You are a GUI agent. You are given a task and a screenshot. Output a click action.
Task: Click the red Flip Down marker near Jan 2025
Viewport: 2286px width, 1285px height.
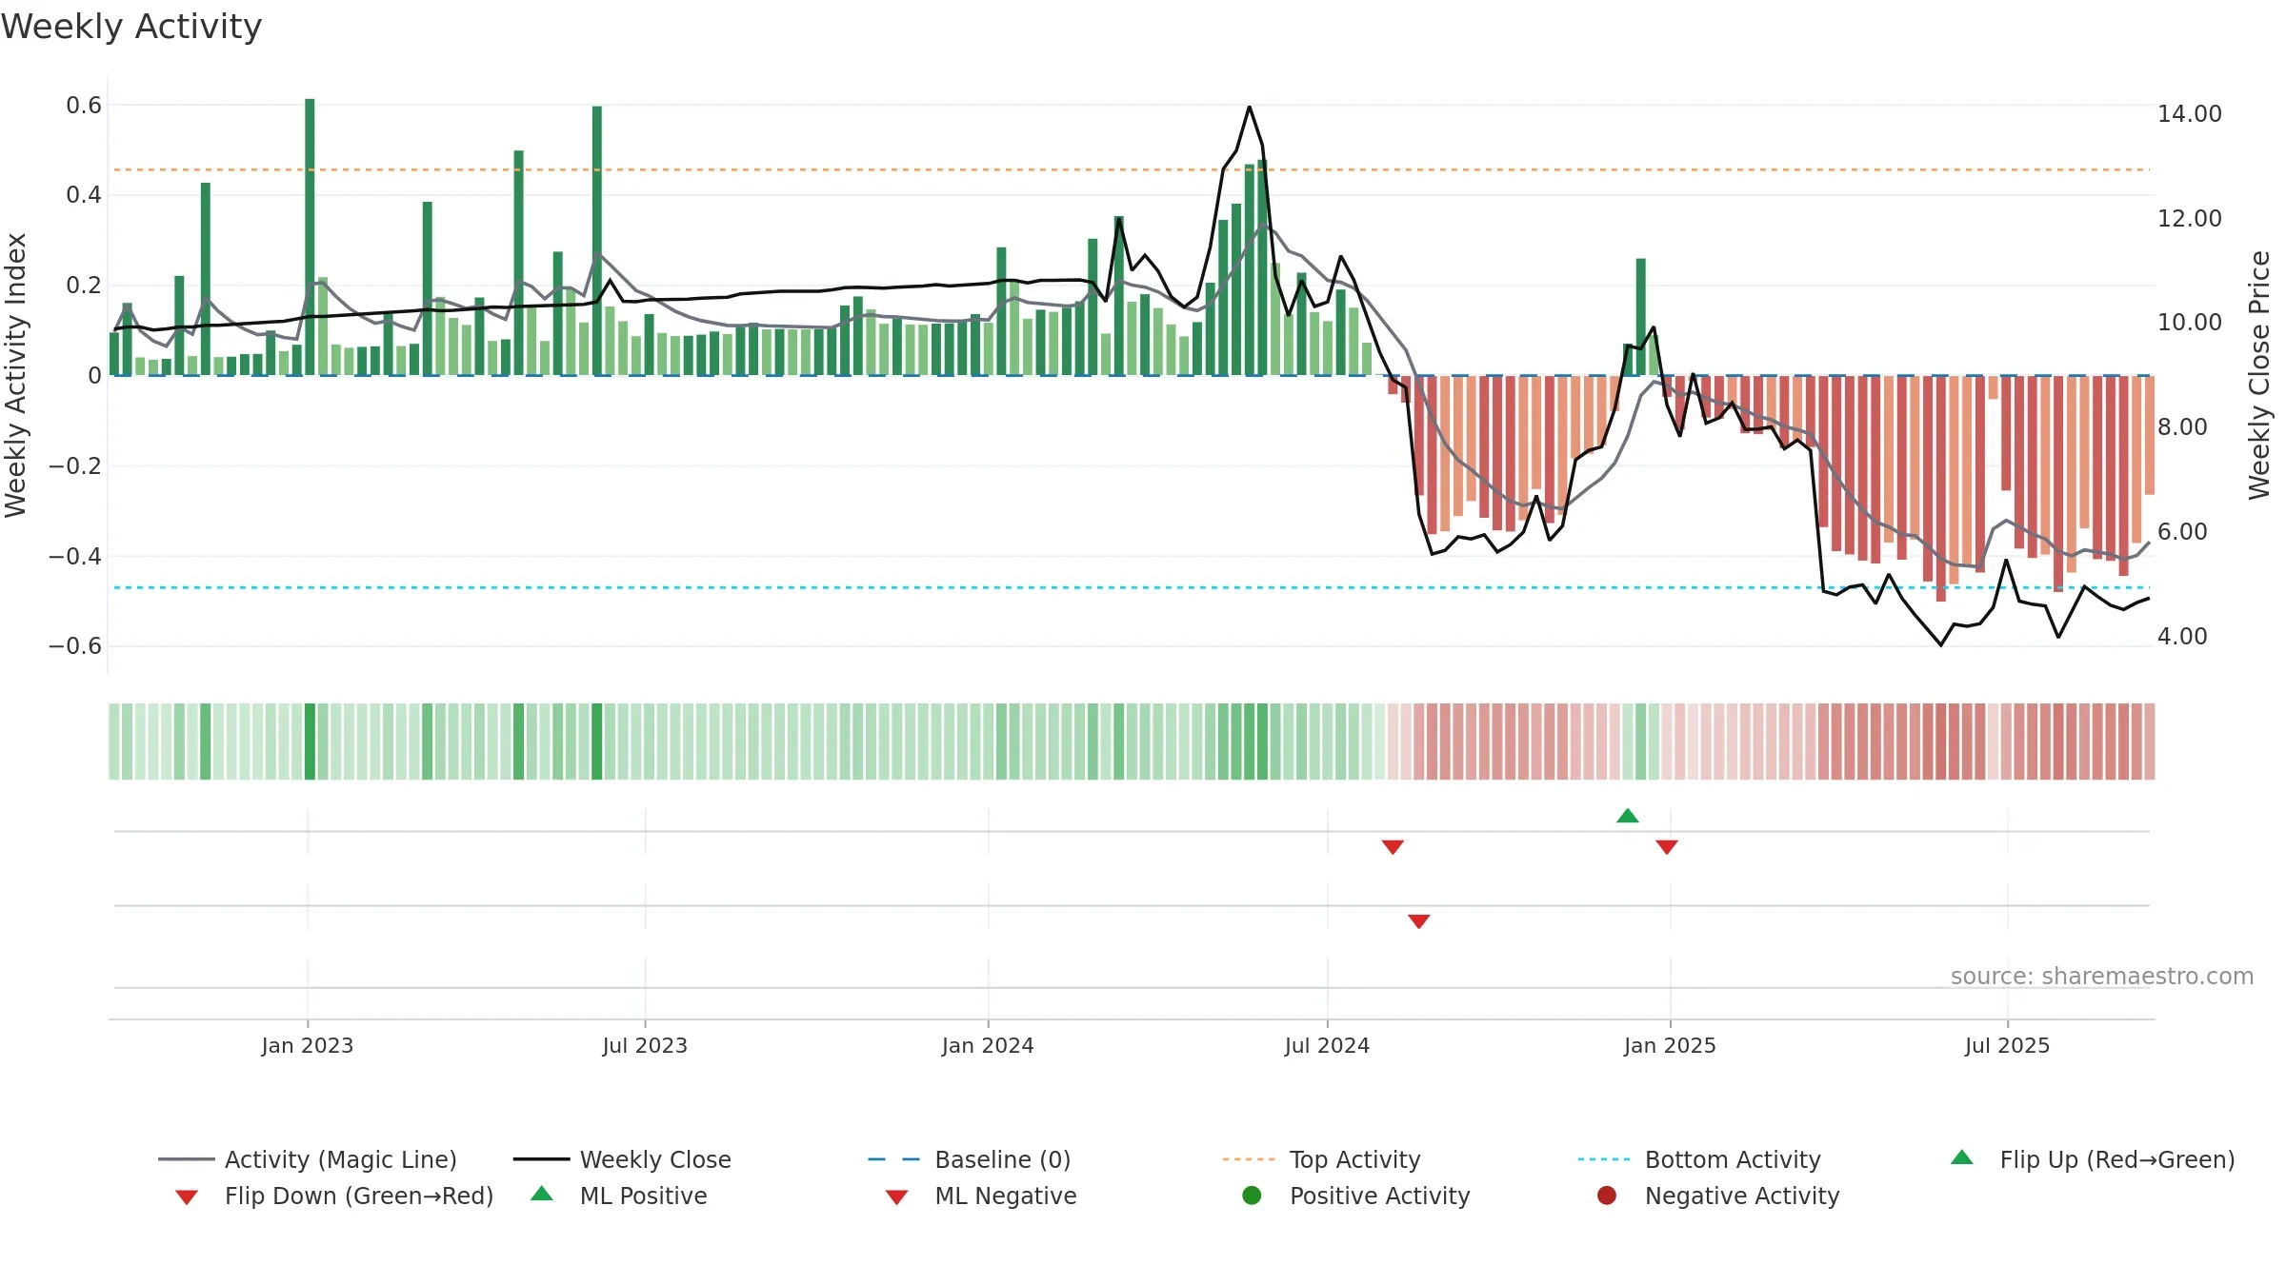(1667, 847)
